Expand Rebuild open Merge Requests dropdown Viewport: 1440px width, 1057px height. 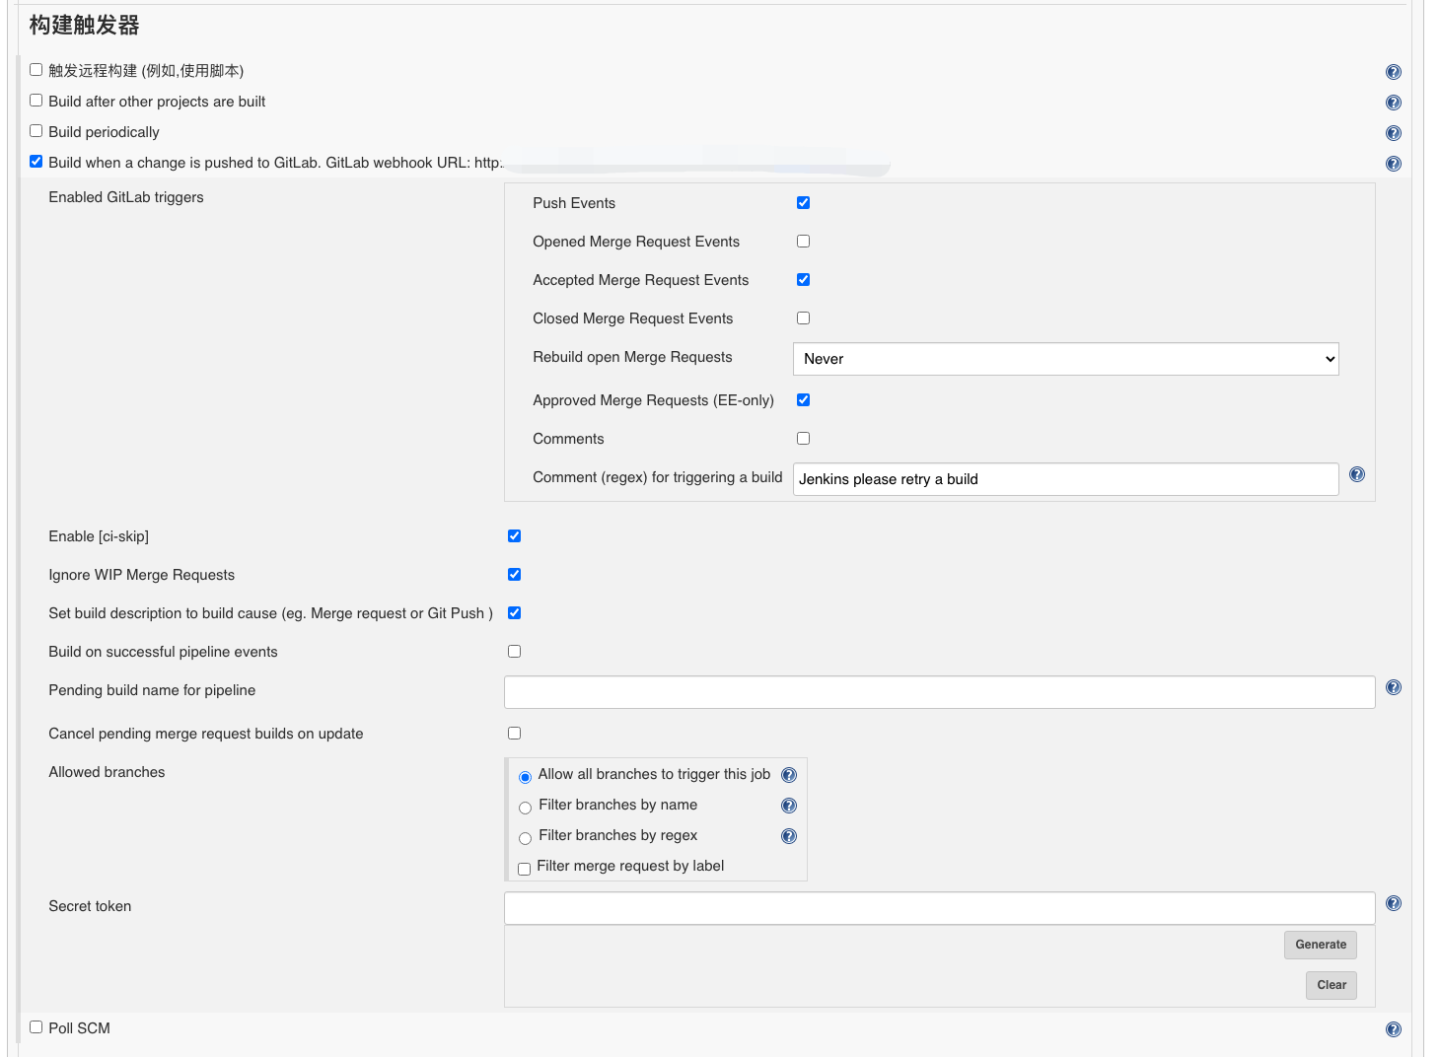click(x=1065, y=359)
